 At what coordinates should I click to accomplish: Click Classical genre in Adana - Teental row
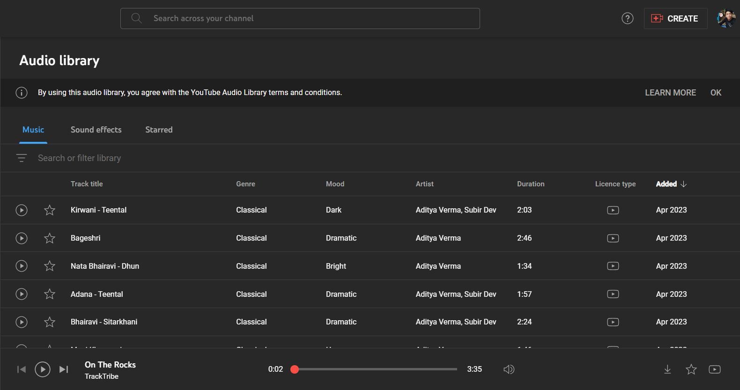(x=252, y=294)
